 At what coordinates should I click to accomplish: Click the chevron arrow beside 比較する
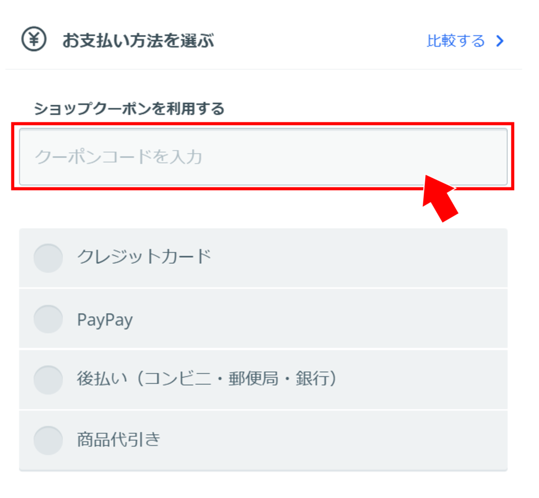coord(500,42)
